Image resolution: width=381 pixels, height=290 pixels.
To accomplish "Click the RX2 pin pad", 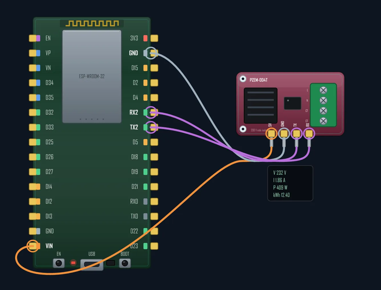I will 154,112.
